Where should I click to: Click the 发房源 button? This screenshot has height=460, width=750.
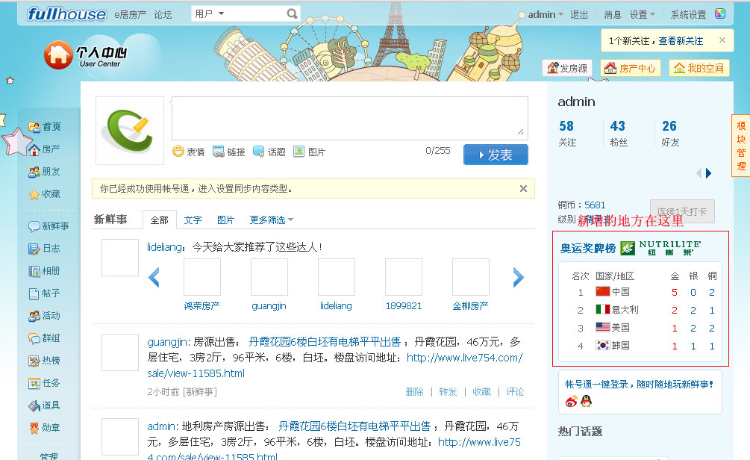567,68
